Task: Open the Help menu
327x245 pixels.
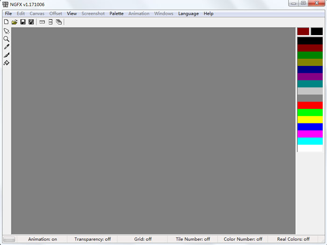Action: pos(208,14)
